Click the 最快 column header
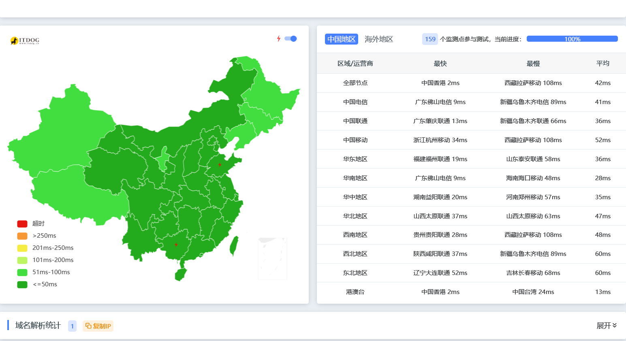 440,64
